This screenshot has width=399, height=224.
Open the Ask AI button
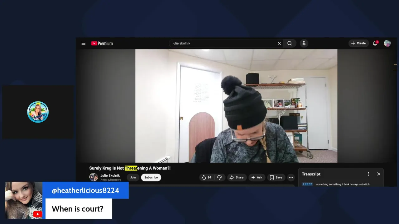[x=257, y=177]
